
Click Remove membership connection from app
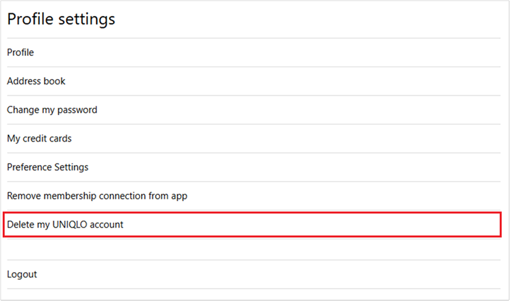[97, 196]
